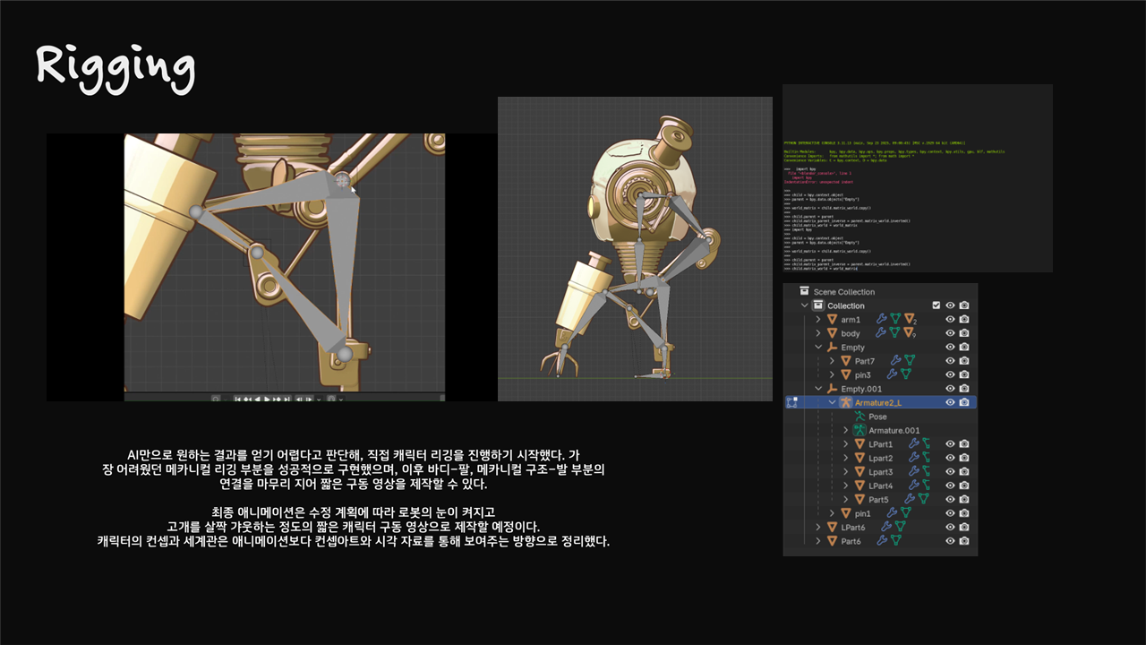This screenshot has height=645, width=1146.
Task: Click Part5's green mesh data icon
Action: coord(923,499)
